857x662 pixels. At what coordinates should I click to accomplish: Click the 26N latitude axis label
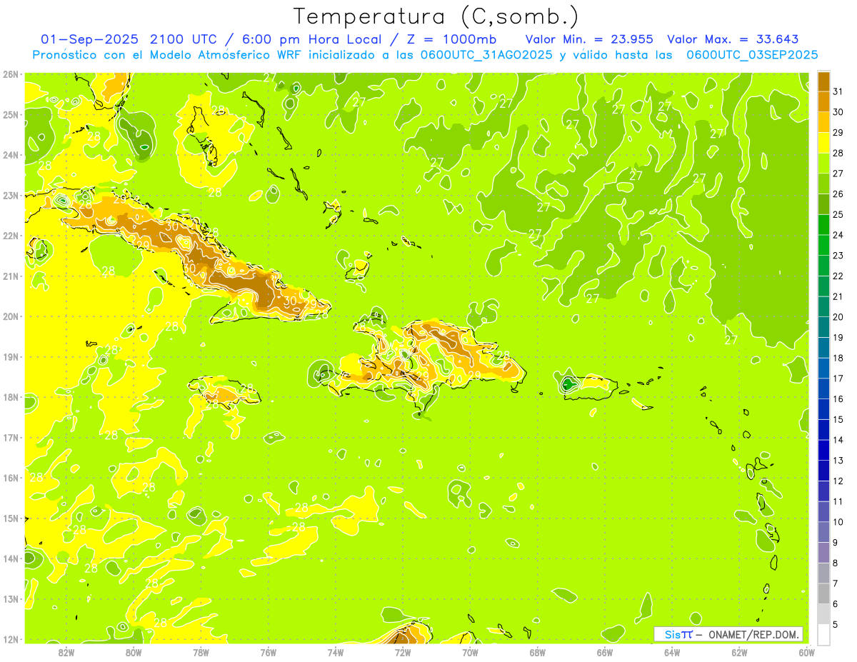pos(10,74)
